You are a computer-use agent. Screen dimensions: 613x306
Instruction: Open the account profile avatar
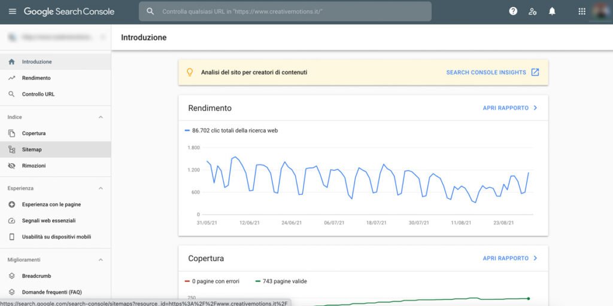pos(601,11)
